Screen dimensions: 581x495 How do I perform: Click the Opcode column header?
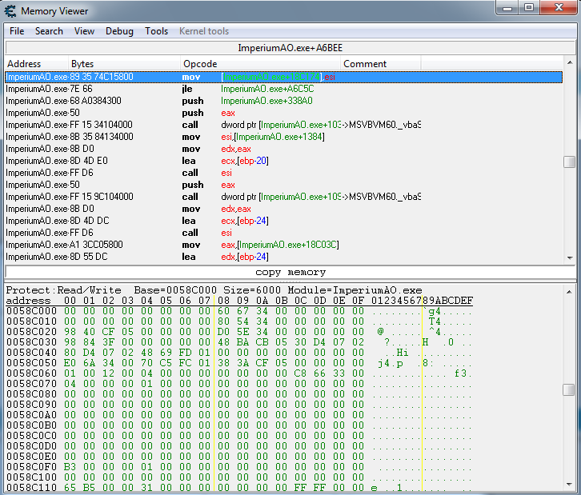[200, 64]
